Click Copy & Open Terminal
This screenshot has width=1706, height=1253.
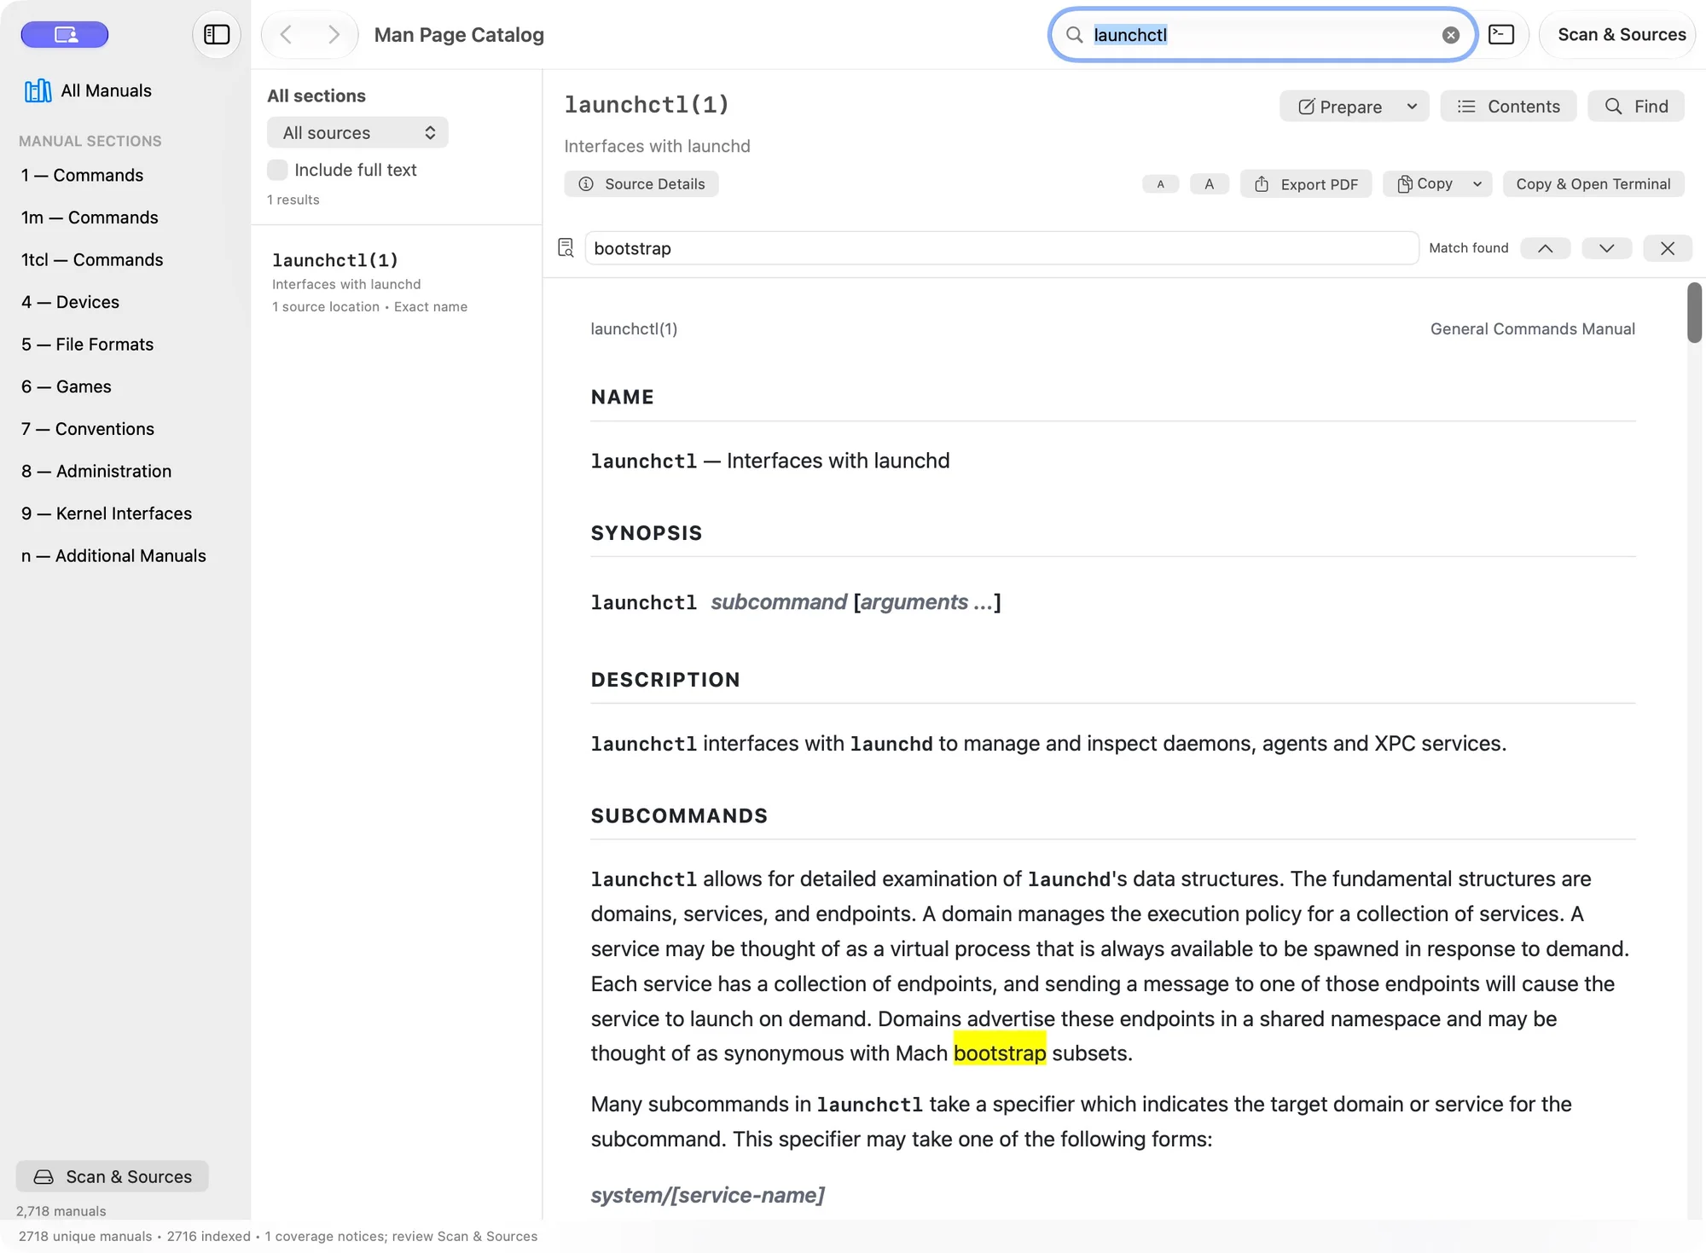(1593, 184)
